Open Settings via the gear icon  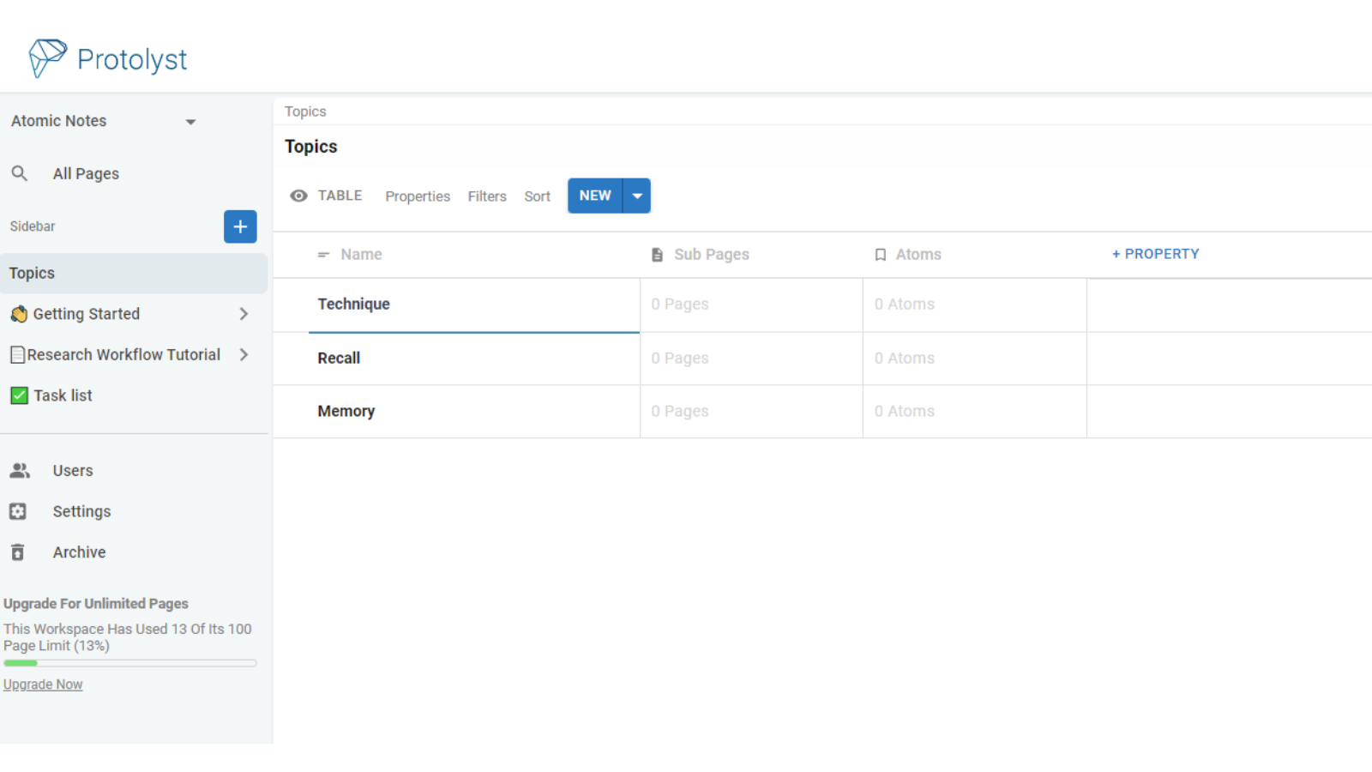click(18, 511)
